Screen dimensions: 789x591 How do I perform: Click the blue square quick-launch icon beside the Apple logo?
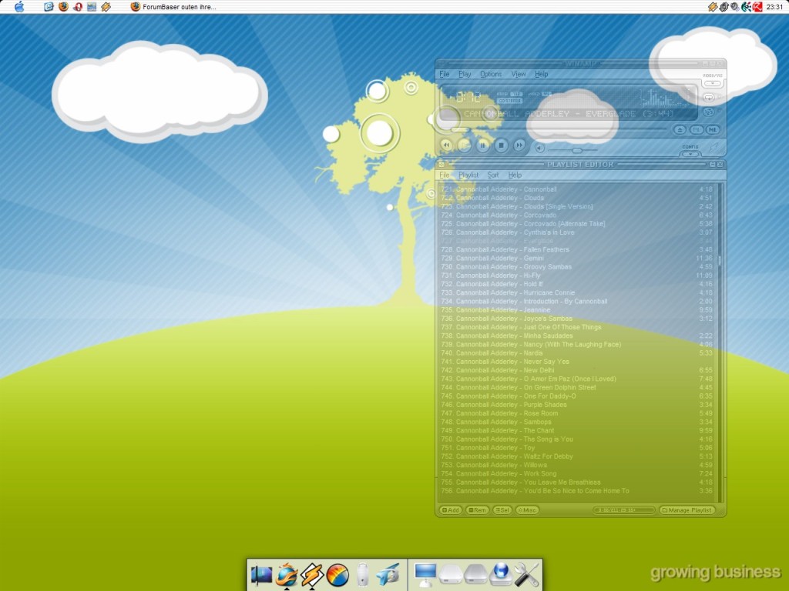tap(49, 7)
